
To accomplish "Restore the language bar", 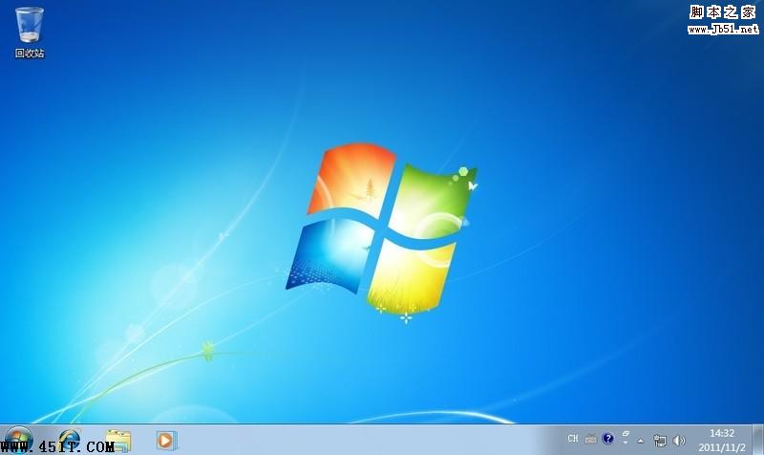I will pos(626,434).
